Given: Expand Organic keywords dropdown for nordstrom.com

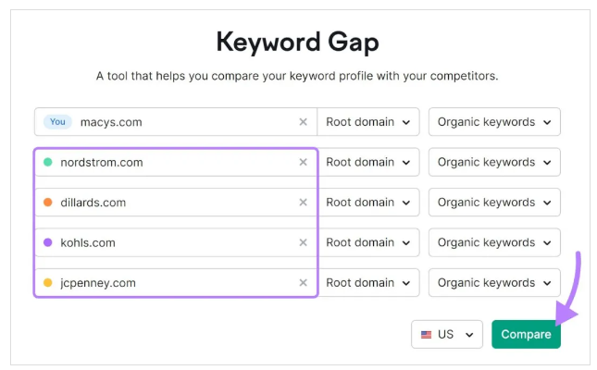Looking at the screenshot, I should [x=494, y=162].
